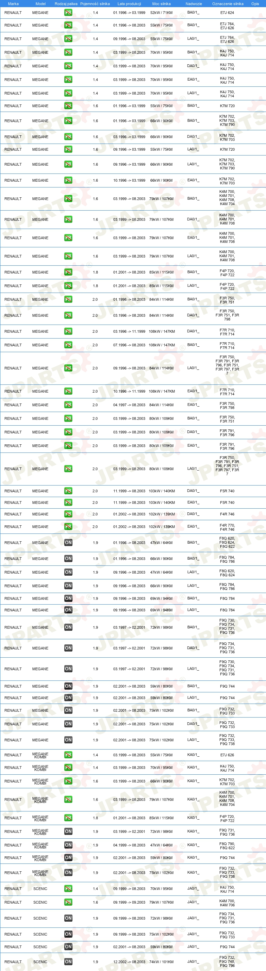Click the Nadwozie column header
266x971 pixels.
(194, 4)
